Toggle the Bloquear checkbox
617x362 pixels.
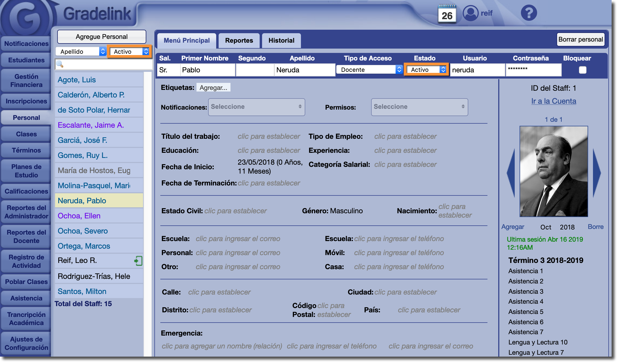point(582,70)
